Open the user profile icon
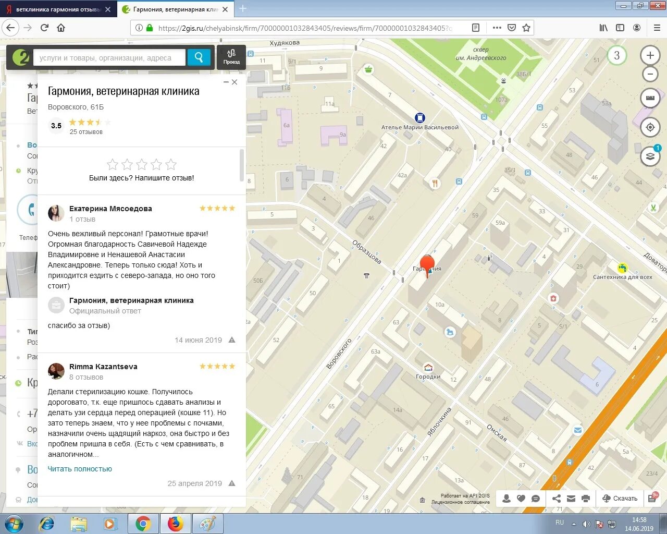The image size is (667, 534). [x=507, y=499]
